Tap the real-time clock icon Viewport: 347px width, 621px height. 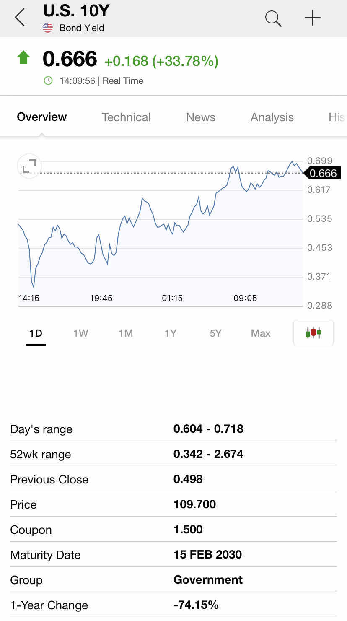(48, 81)
